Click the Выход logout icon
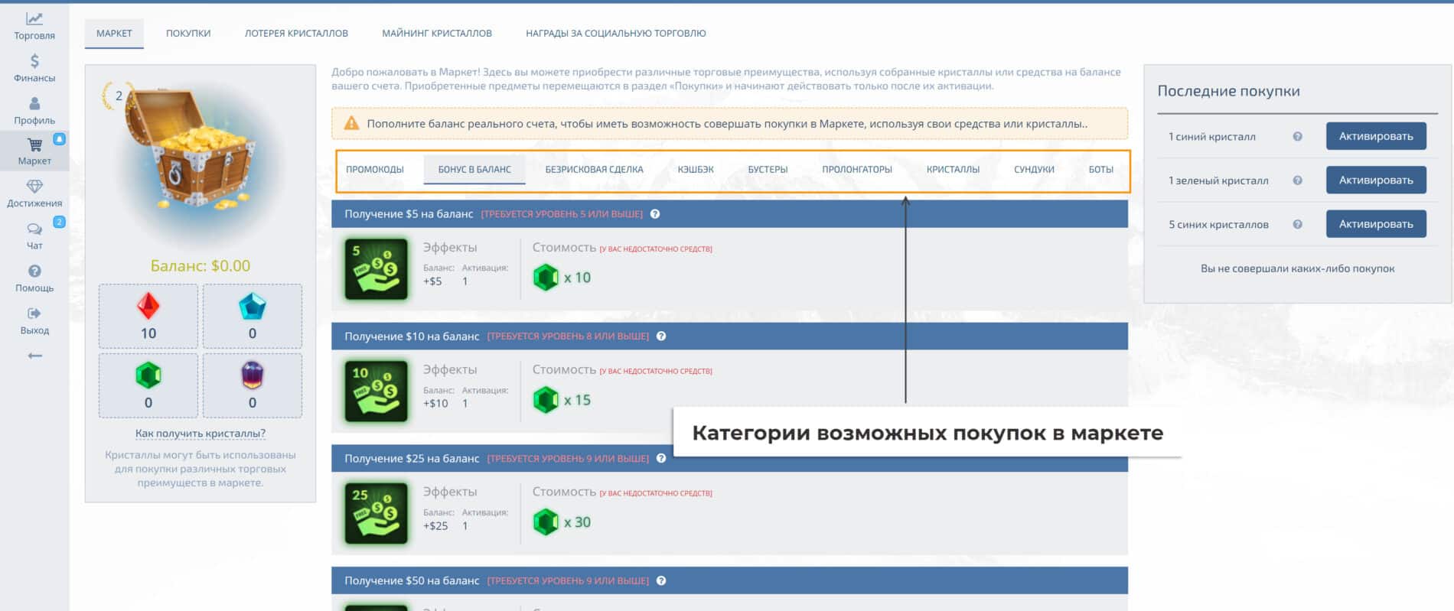This screenshot has width=1454, height=611. [34, 314]
